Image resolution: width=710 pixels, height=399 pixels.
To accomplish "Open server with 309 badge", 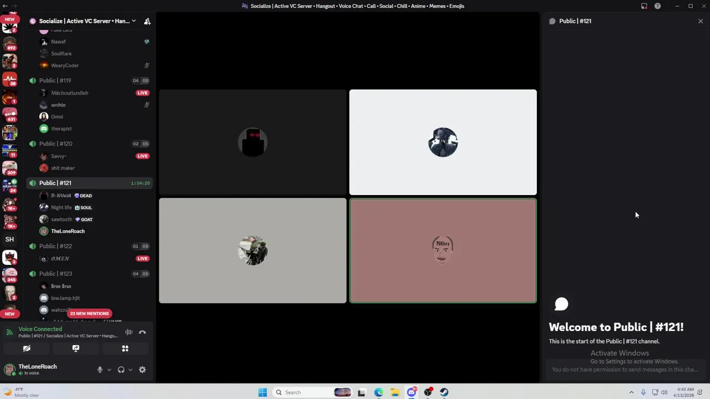I will [9, 168].
